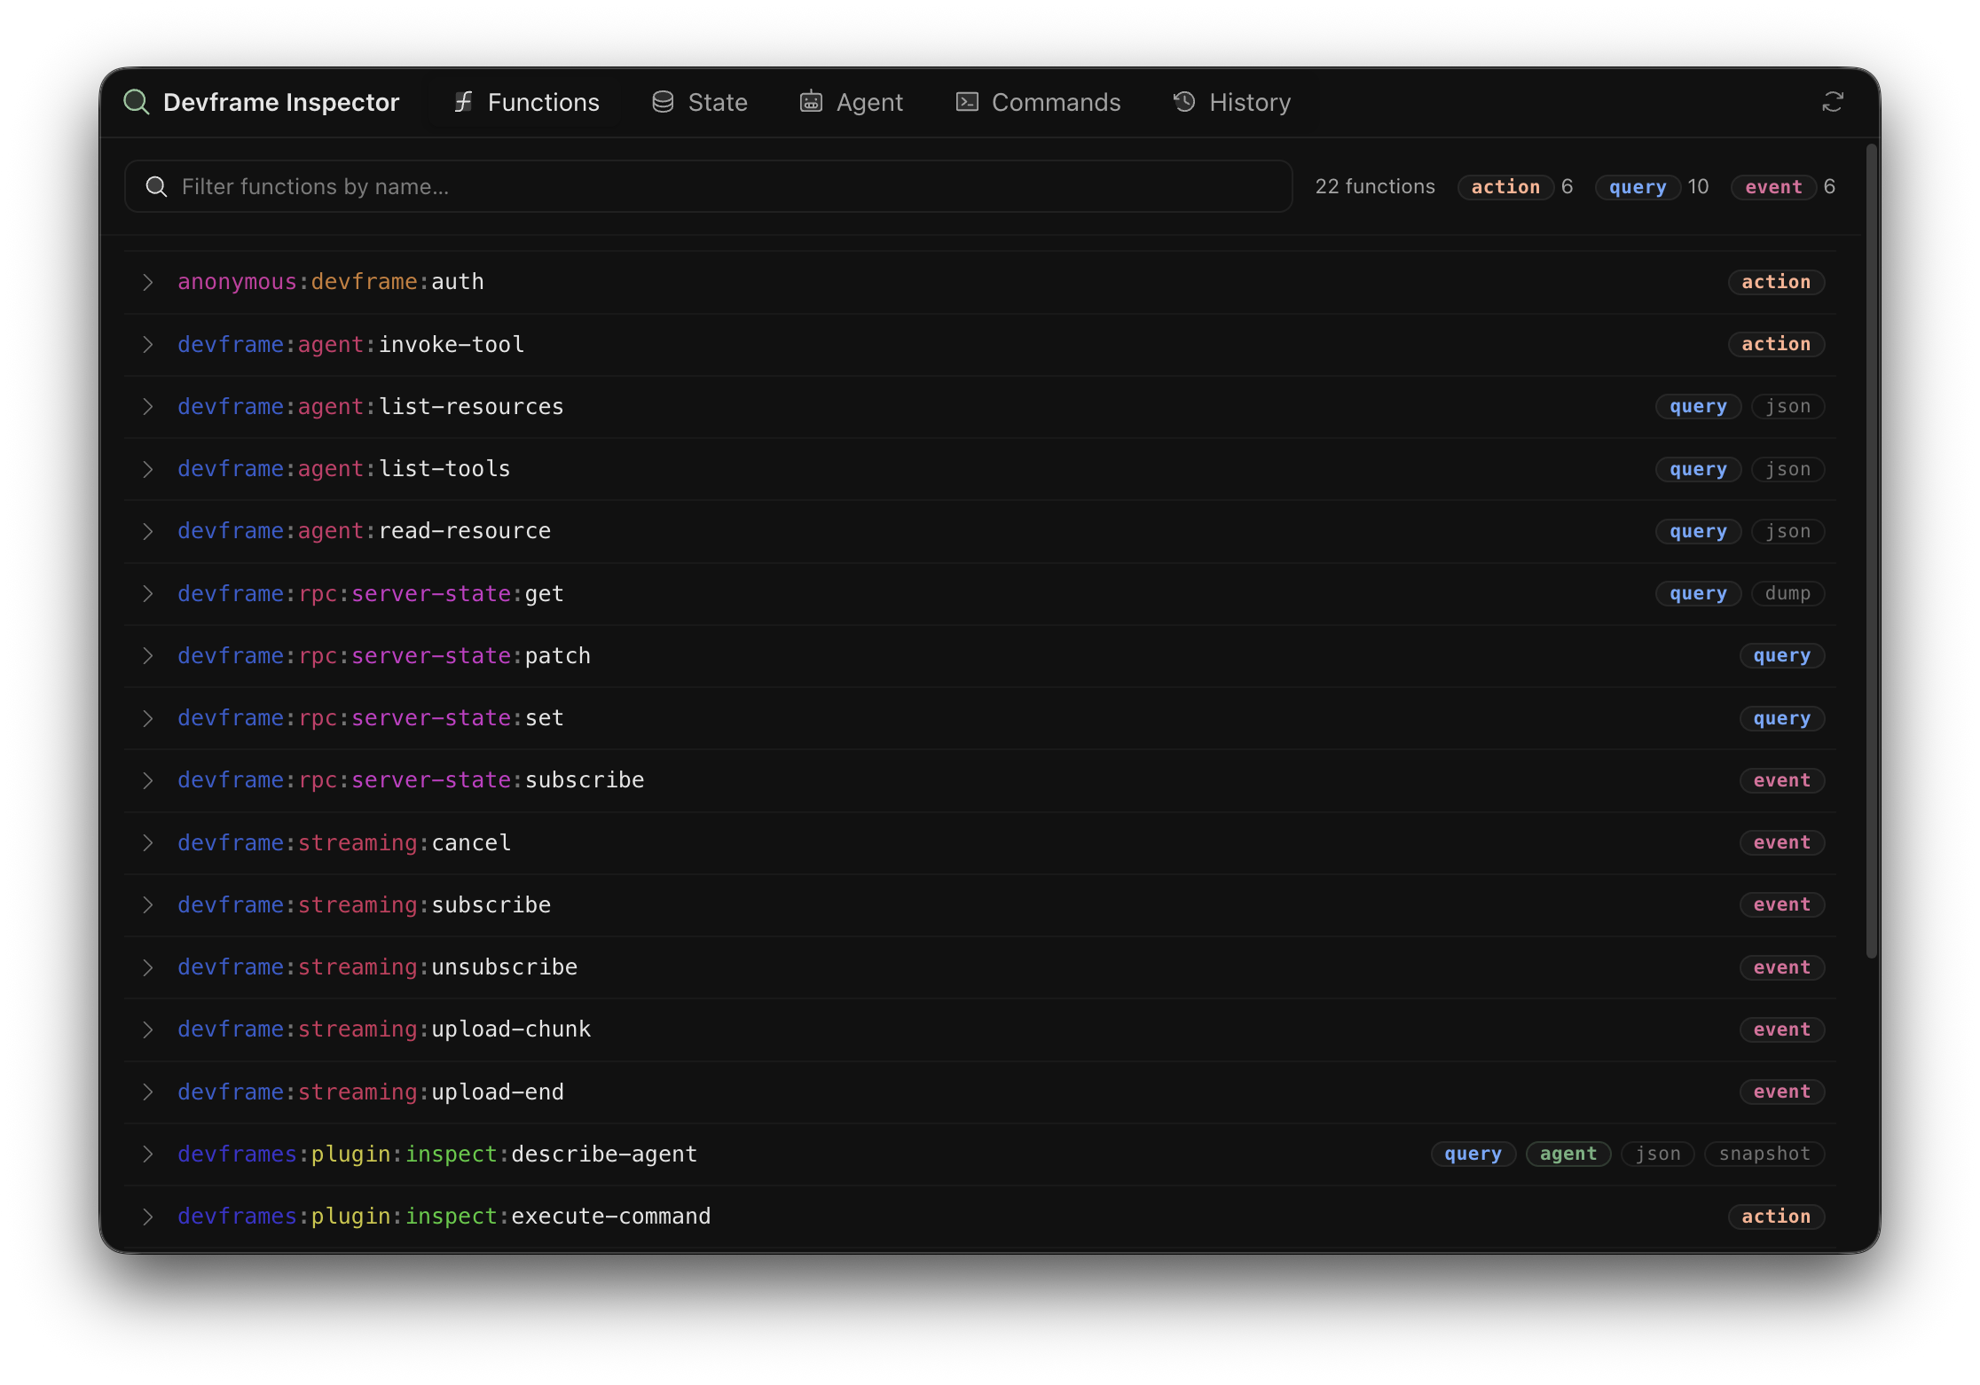
Task: Click snapshot badge on describe-agent row
Action: (x=1764, y=1154)
